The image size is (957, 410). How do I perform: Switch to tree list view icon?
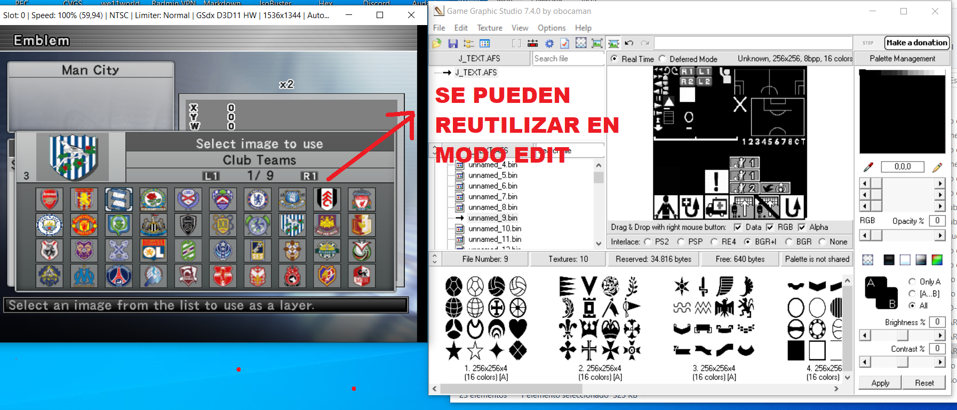tap(469, 43)
